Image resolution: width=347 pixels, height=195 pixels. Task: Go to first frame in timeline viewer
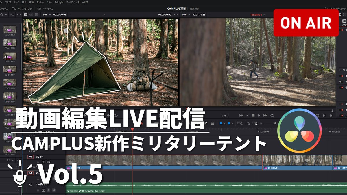pos(241,116)
